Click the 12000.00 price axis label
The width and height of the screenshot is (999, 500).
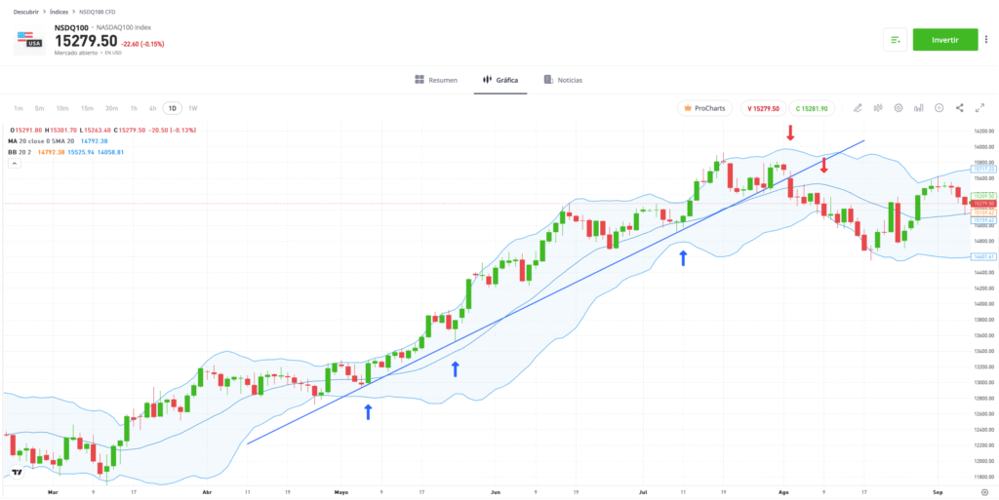point(983,461)
